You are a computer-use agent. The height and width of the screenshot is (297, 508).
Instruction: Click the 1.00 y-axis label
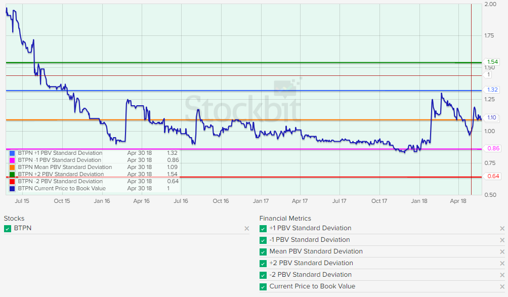[x=490, y=131]
